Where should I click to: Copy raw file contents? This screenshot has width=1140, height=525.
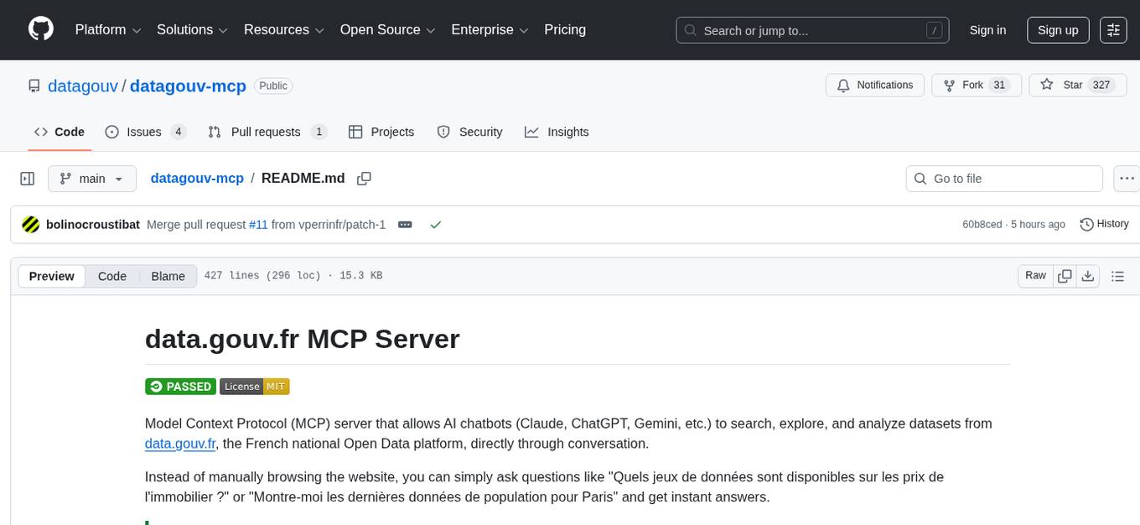pyautogui.click(x=1065, y=275)
